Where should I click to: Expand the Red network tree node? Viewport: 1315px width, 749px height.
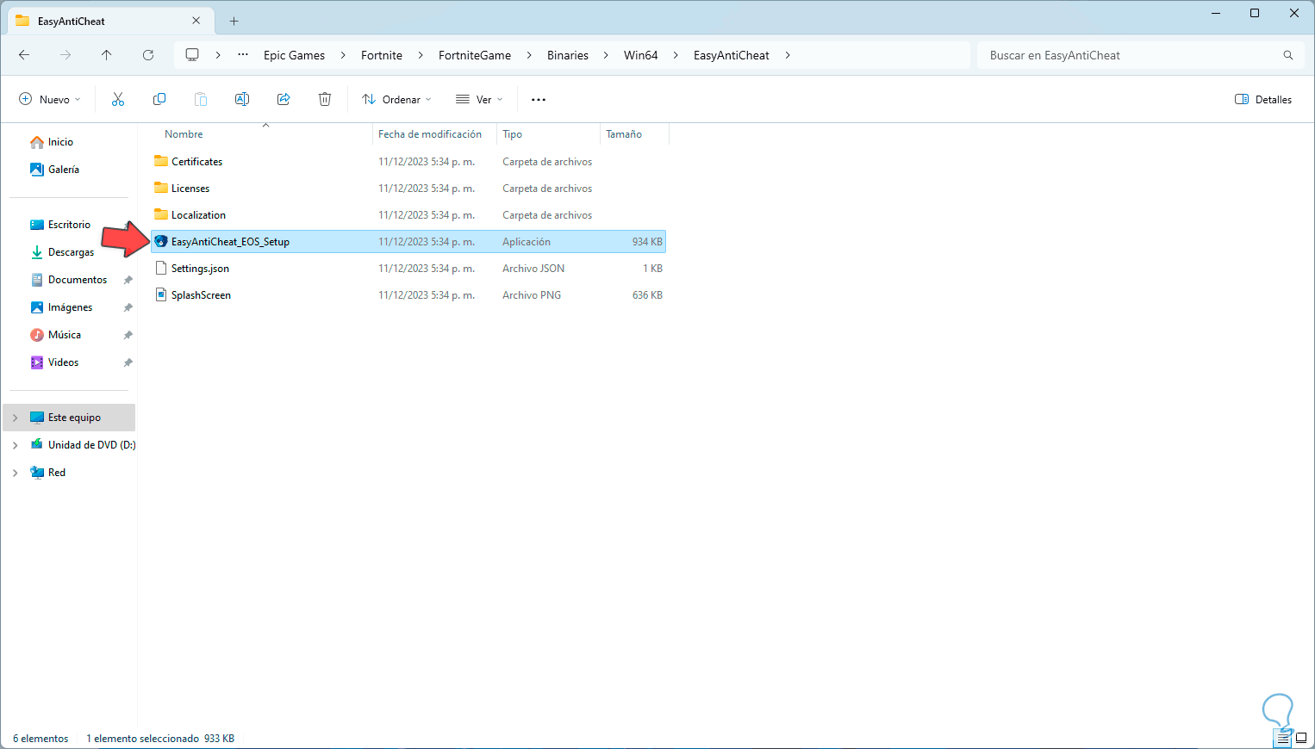point(15,473)
